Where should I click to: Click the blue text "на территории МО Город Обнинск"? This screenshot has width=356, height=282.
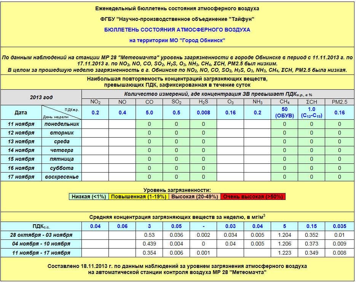click(177, 40)
